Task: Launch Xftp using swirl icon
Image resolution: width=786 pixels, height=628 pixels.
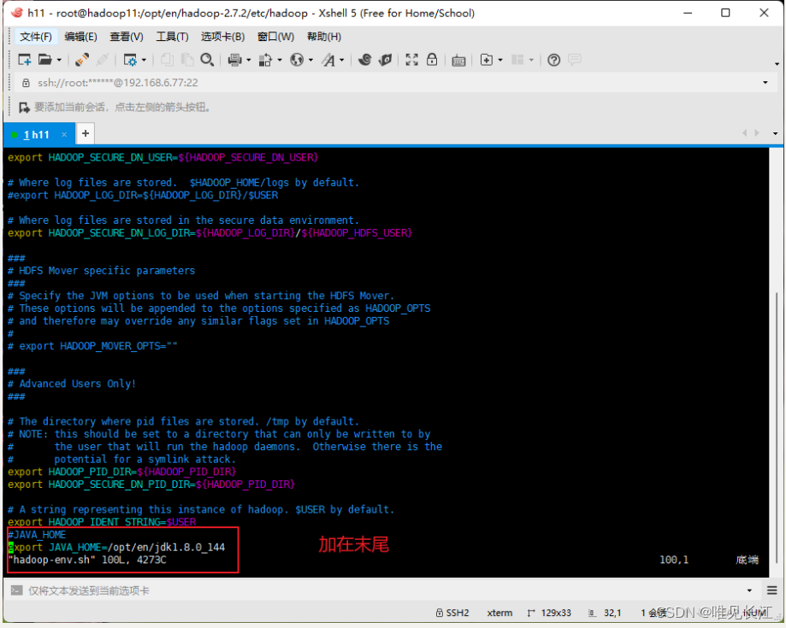Action: point(365,60)
